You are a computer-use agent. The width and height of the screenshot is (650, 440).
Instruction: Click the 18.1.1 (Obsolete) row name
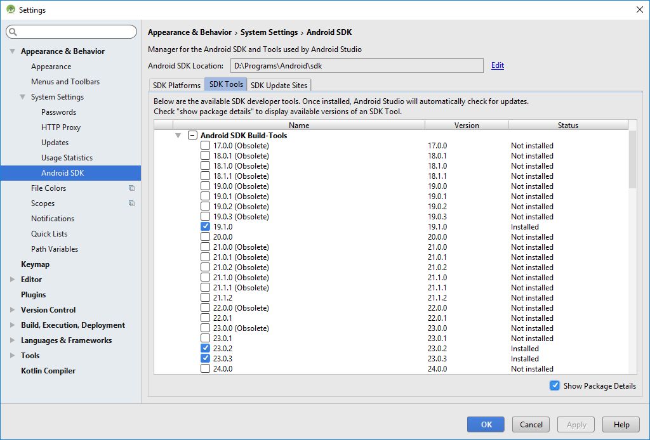[x=241, y=176]
